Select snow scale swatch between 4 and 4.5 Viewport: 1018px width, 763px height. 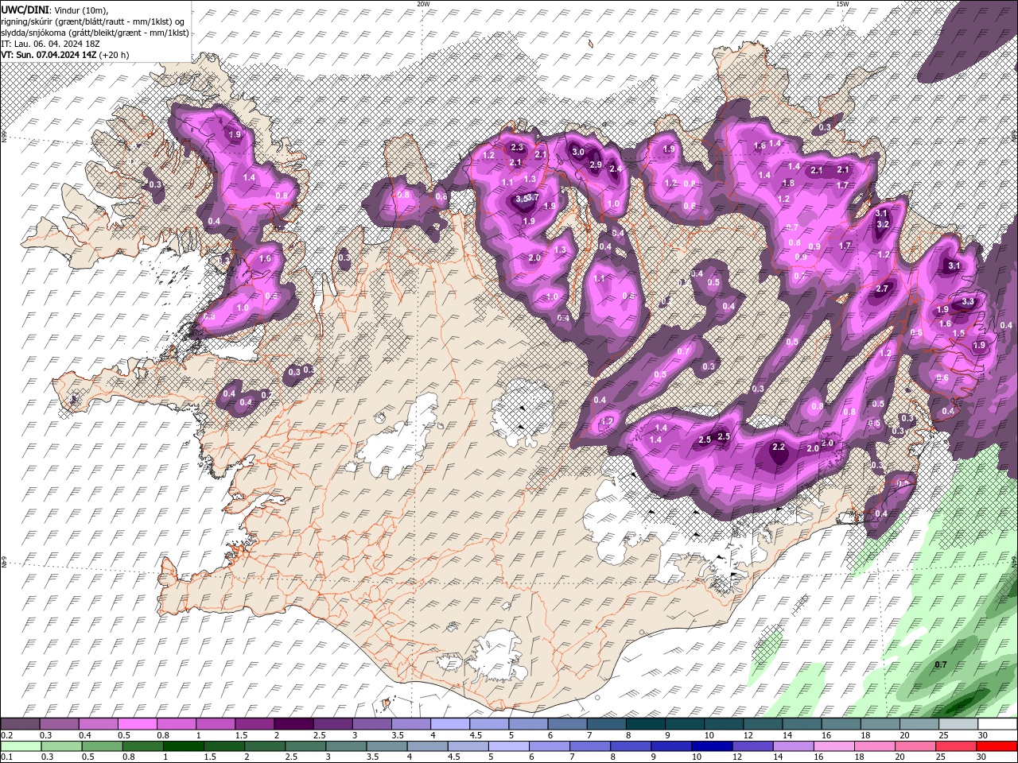pyautogui.click(x=449, y=724)
